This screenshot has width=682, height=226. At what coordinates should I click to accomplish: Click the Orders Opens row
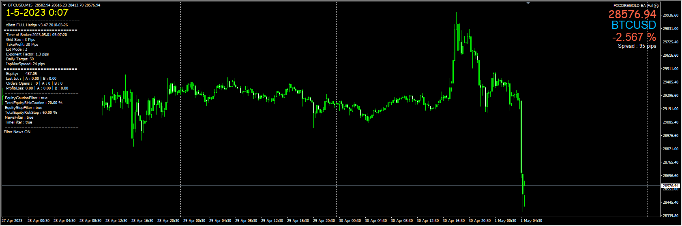(x=34, y=83)
